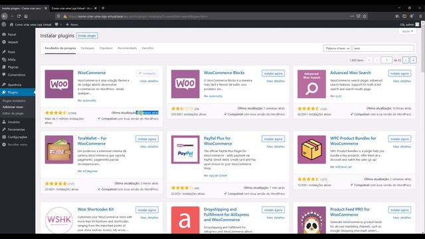Click the 'Enviar plugin' button
Image resolution: width=425 pixels, height=239 pixels.
(x=87, y=36)
